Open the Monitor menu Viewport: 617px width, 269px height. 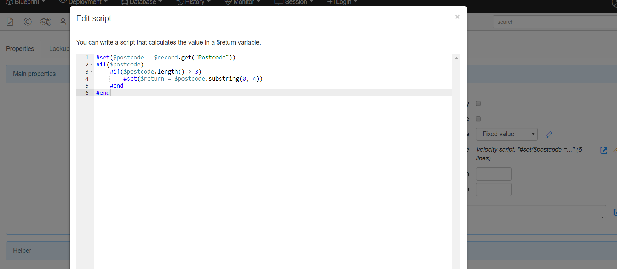coord(243,2)
